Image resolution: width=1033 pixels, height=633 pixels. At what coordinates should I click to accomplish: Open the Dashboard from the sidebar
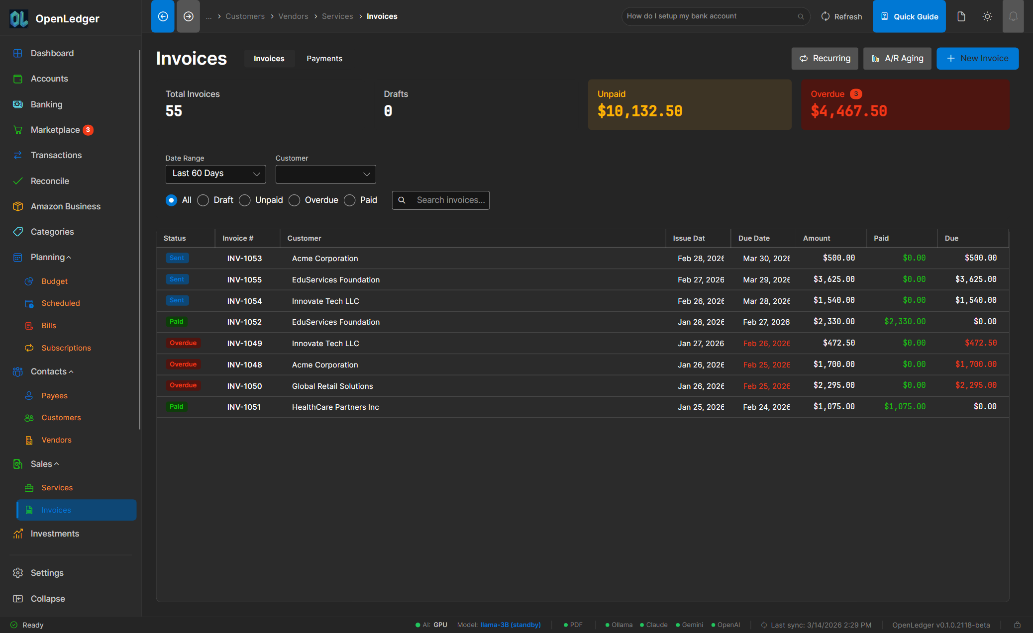[52, 53]
